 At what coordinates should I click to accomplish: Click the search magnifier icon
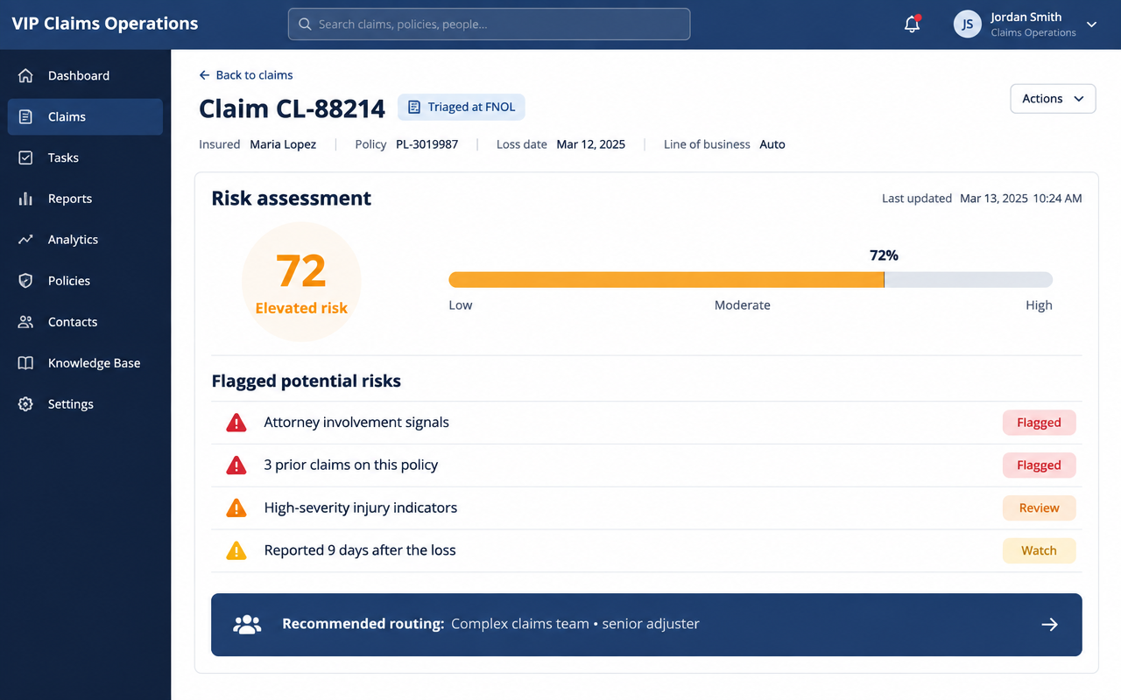point(305,24)
